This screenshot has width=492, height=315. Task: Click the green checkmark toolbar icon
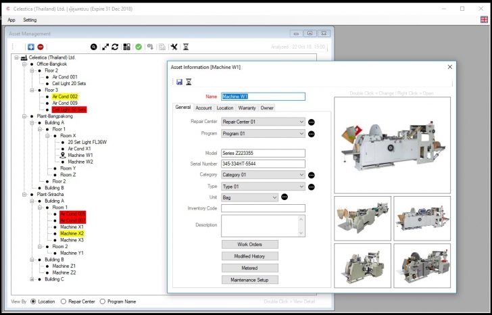point(138,47)
